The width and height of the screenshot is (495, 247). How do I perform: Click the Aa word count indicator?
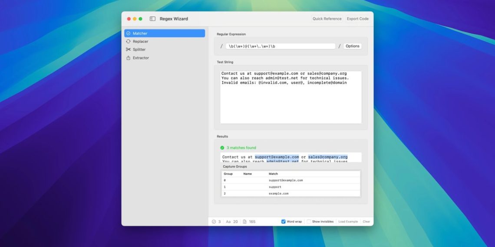(x=228, y=221)
